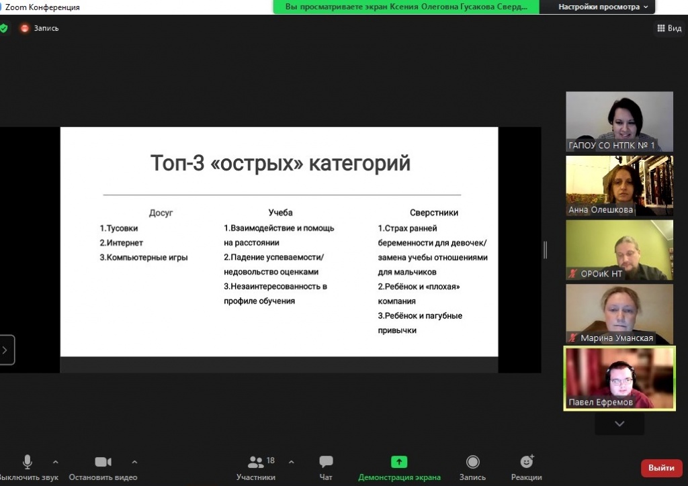The width and height of the screenshot is (688, 486).
Task: Click the green Share Screen icon
Action: (399, 463)
